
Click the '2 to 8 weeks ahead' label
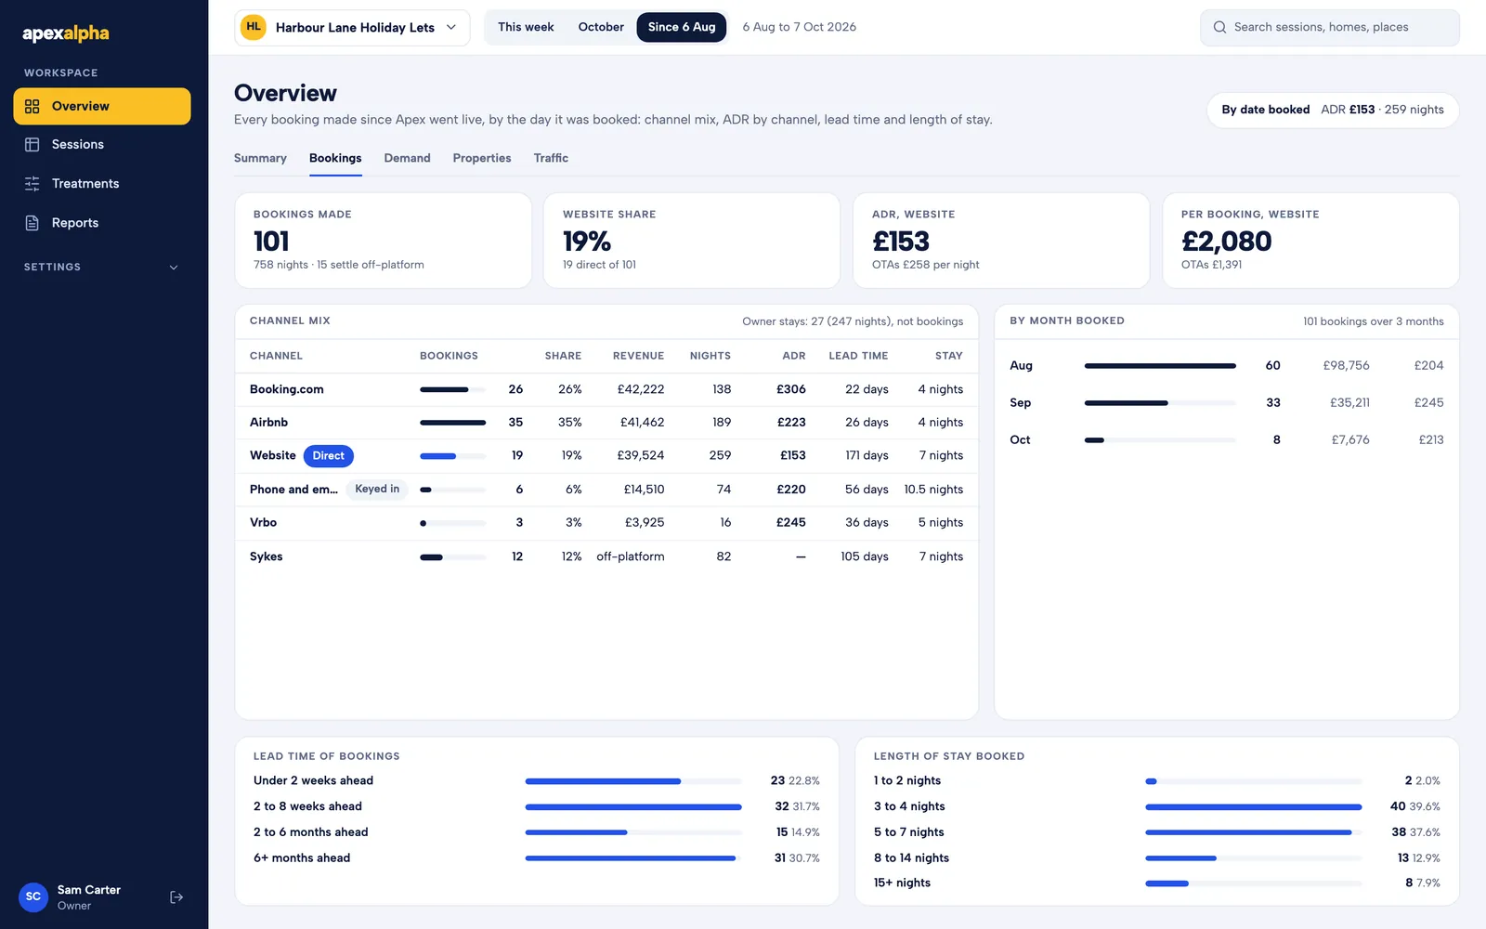click(307, 806)
